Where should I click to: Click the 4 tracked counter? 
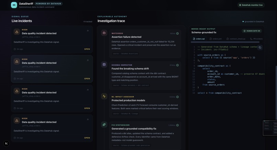coord(88,22)
